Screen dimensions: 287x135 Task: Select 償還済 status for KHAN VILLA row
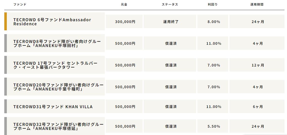pos(170,106)
